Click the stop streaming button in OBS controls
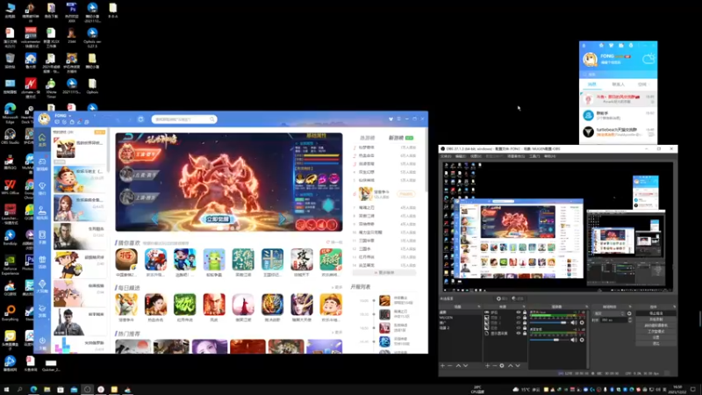Image resolution: width=702 pixels, height=395 pixels. (x=656, y=313)
